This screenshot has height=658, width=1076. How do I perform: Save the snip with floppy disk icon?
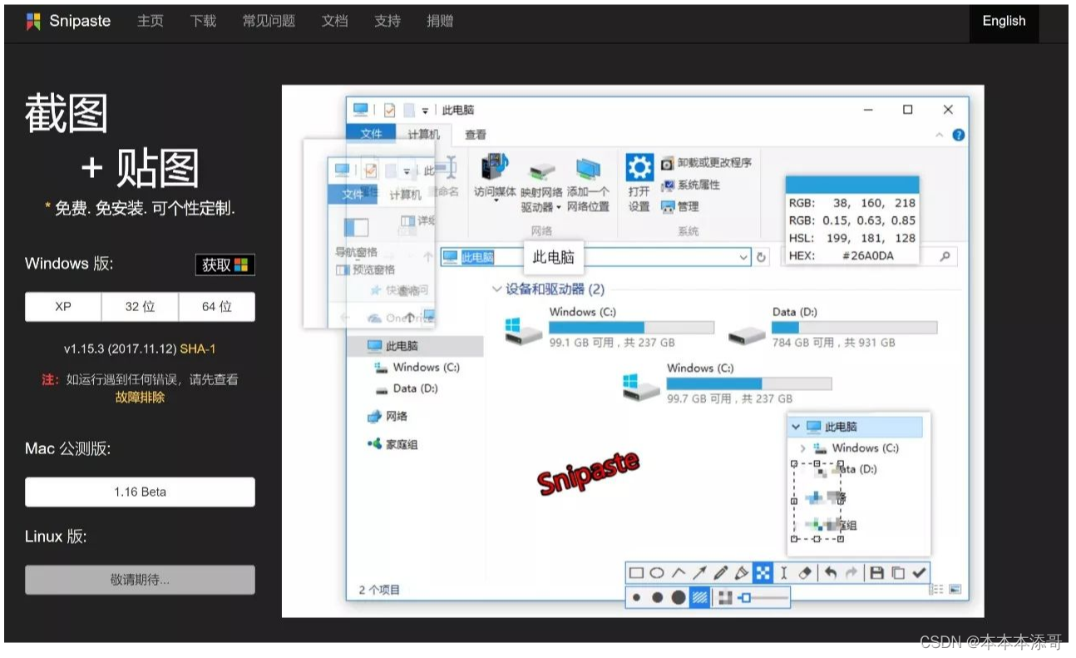877,573
